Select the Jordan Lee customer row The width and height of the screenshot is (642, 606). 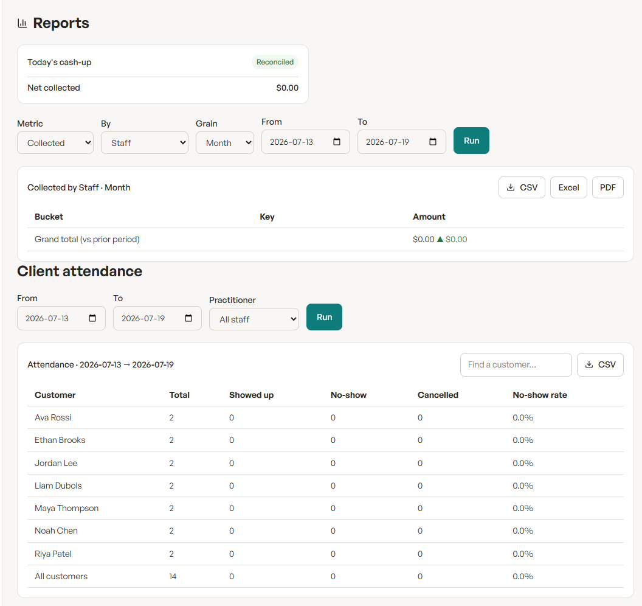pos(325,463)
